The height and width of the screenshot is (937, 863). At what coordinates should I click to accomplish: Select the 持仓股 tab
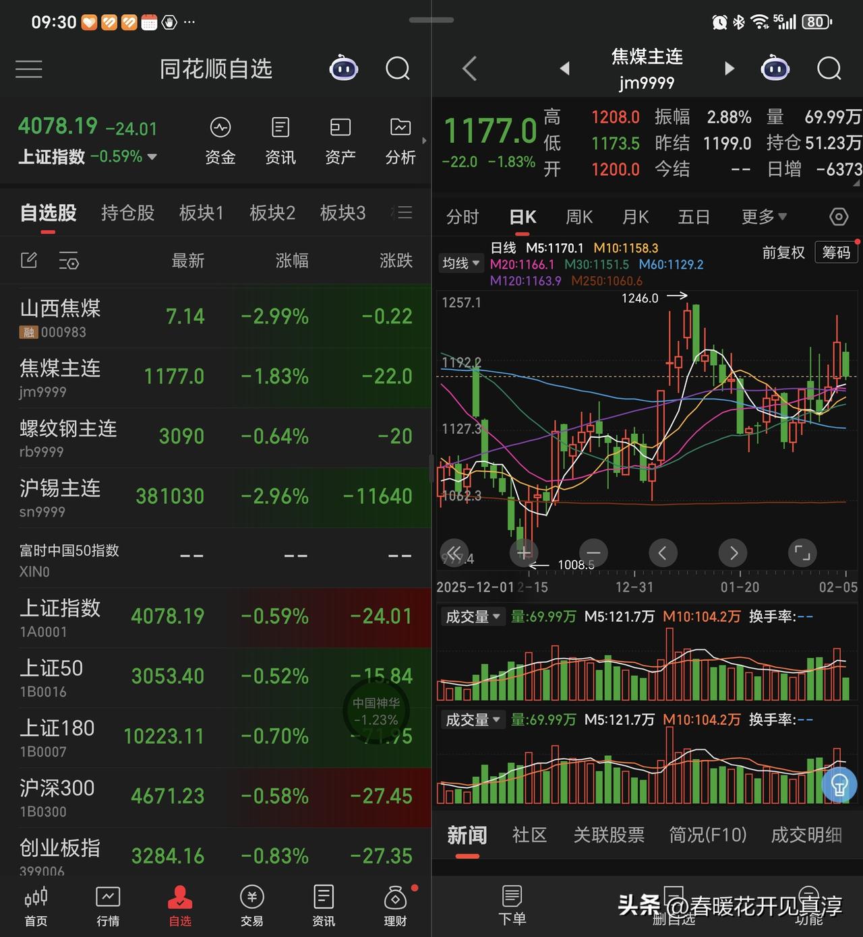click(x=128, y=213)
